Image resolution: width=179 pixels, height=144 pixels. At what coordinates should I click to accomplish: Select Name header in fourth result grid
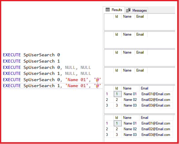pos(128,70)
